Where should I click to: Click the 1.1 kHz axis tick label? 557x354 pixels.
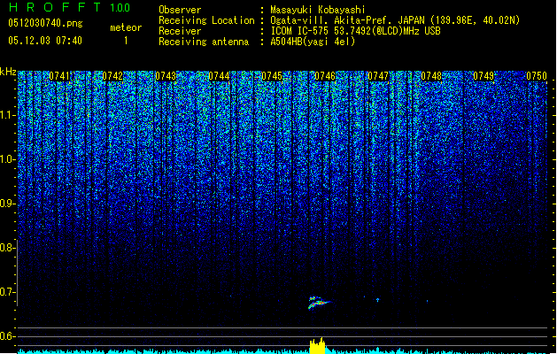pos(7,115)
